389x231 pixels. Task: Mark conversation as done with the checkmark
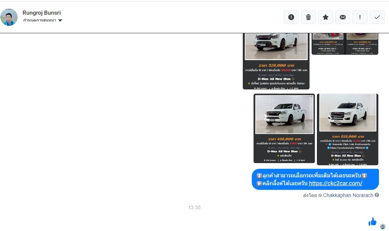[x=377, y=17]
